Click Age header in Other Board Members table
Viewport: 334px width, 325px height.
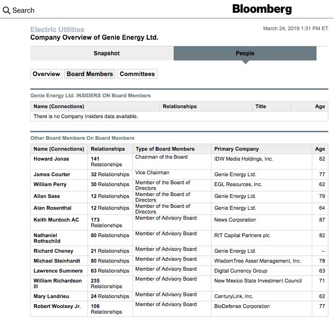coord(320,149)
